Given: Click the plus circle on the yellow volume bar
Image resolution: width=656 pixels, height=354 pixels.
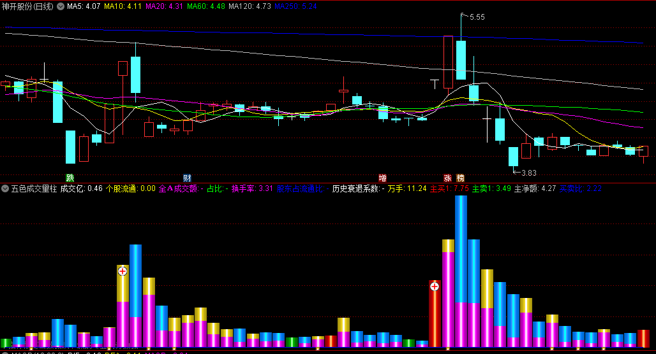Looking at the screenshot, I should [123, 271].
